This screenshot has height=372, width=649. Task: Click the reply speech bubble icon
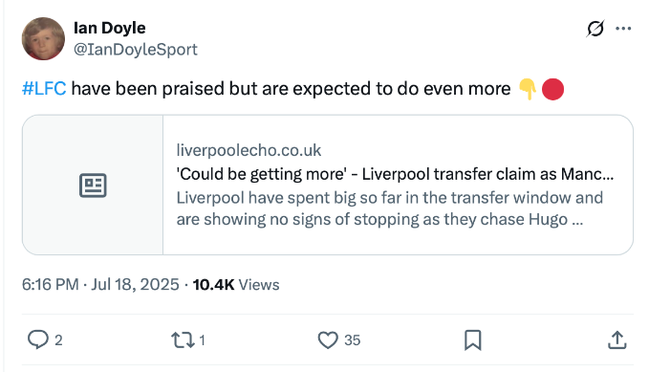tap(37, 339)
